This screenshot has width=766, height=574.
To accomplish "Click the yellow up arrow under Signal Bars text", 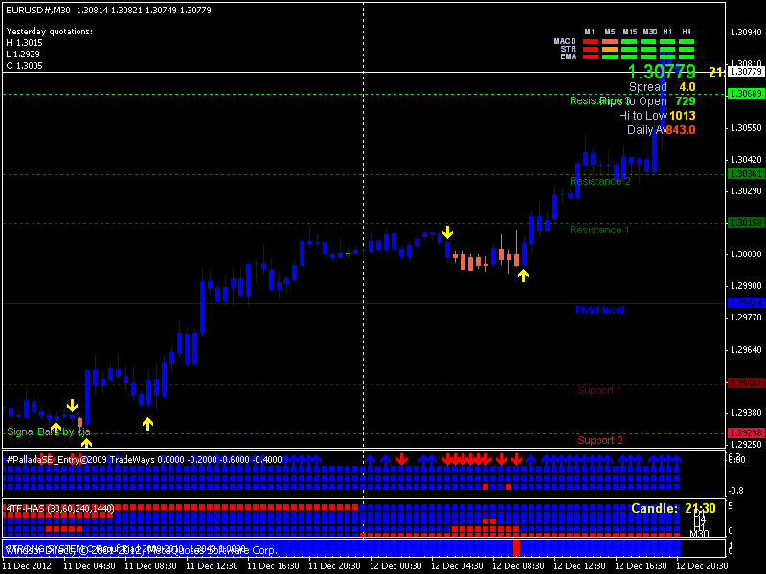I will click(x=56, y=429).
